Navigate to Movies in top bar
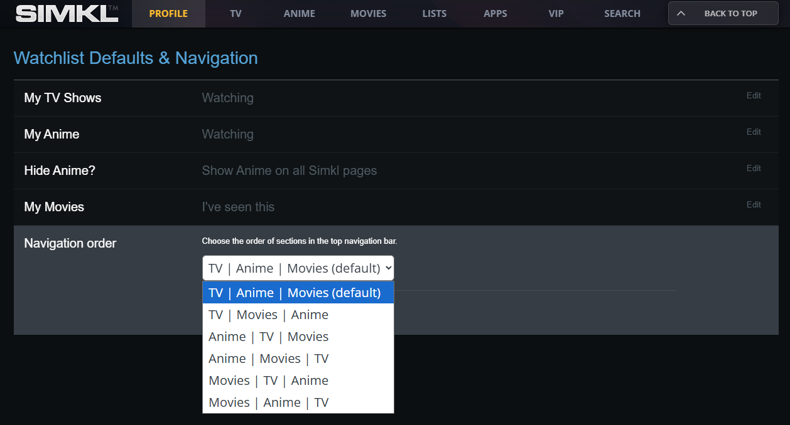This screenshot has width=790, height=425. click(368, 13)
